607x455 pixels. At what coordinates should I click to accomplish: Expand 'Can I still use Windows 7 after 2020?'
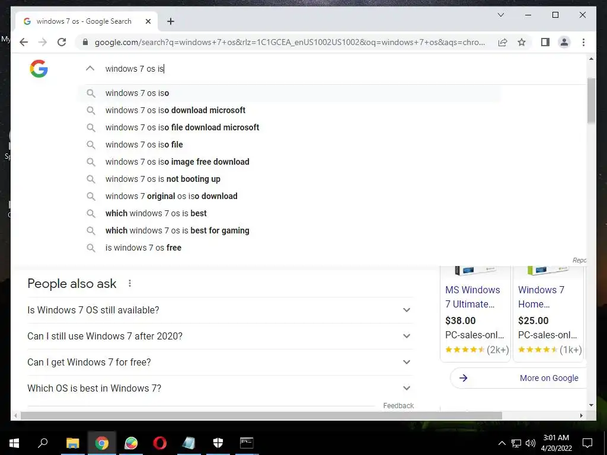point(220,337)
